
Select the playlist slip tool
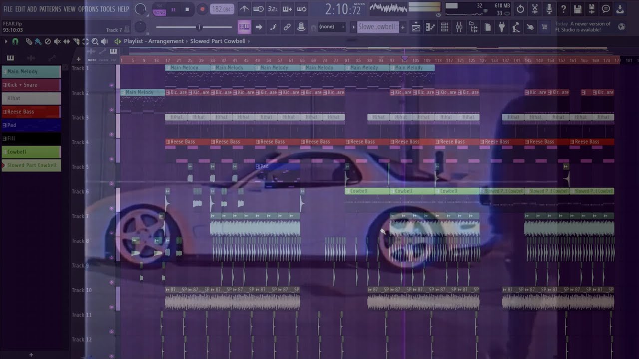[x=66, y=41]
